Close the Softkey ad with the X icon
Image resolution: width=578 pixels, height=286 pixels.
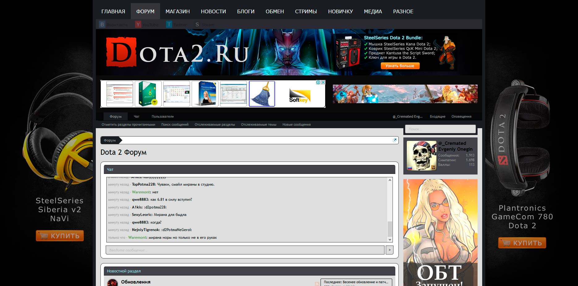click(323, 82)
